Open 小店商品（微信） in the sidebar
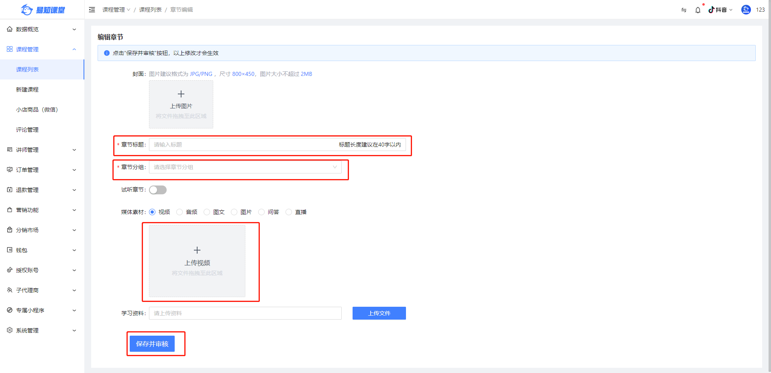Screen dimensions: 771x373 coord(42,110)
